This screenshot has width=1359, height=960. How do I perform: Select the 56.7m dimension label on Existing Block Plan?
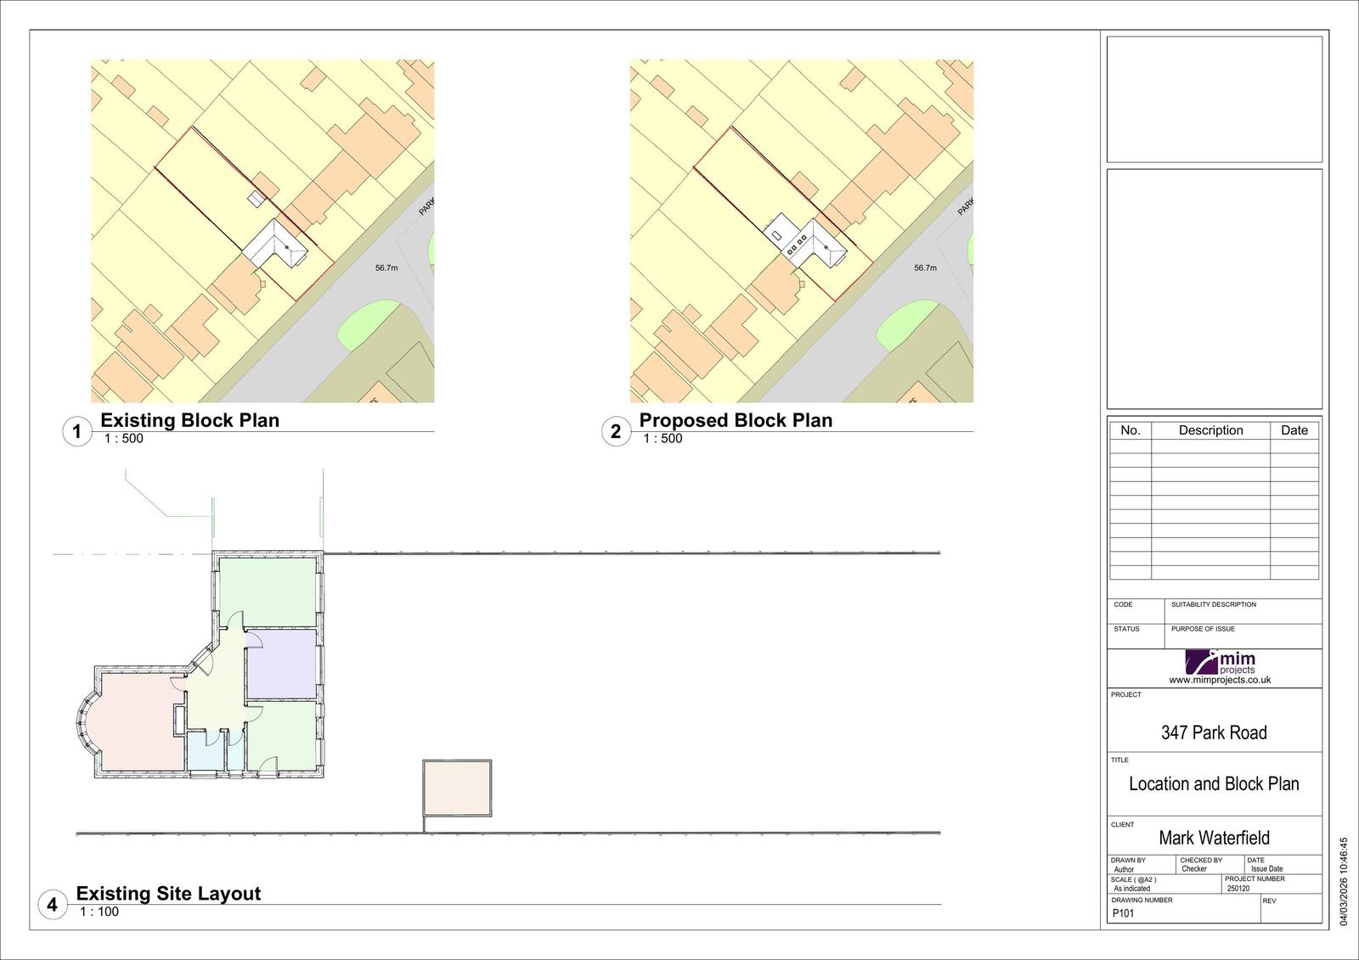(x=386, y=268)
